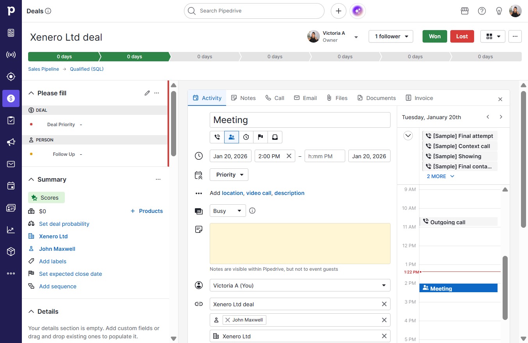Select the Email inbox activity type
This screenshot has width=528, height=343.
(x=275, y=137)
